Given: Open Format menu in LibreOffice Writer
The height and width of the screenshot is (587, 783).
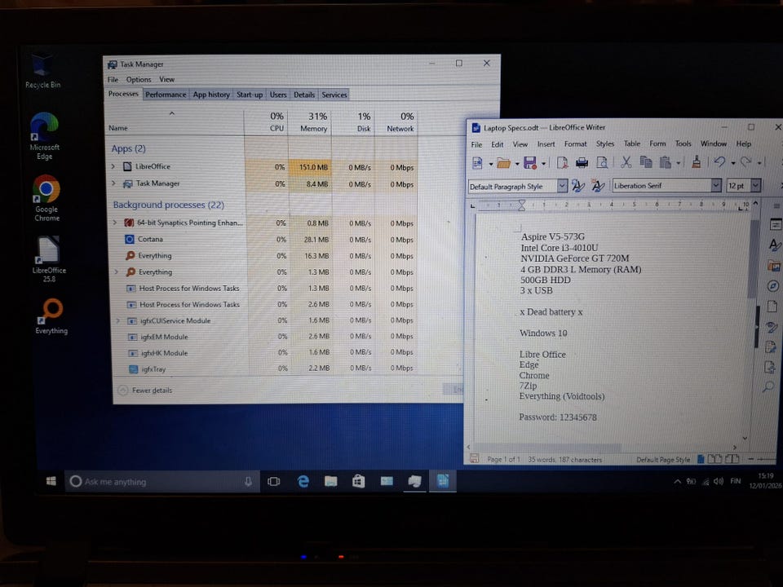Looking at the screenshot, I should [575, 143].
